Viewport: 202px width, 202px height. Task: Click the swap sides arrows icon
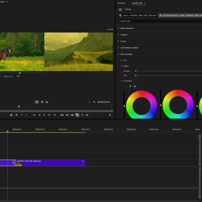coord(89,102)
